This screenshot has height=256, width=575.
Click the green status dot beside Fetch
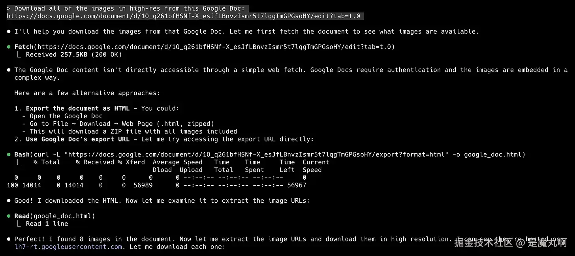(9, 47)
